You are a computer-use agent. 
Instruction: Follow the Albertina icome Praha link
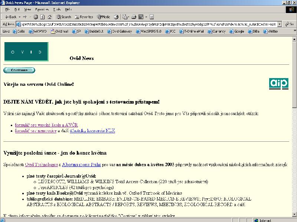81,164
